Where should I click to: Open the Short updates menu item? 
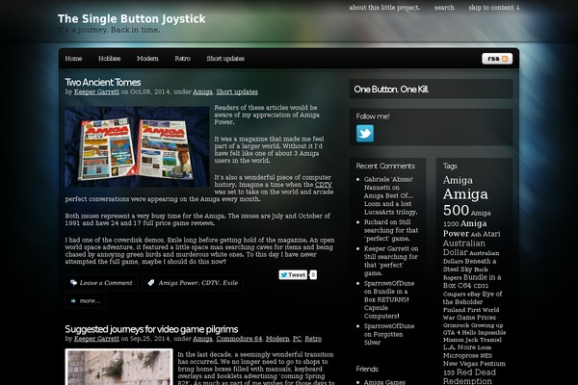coord(225,59)
